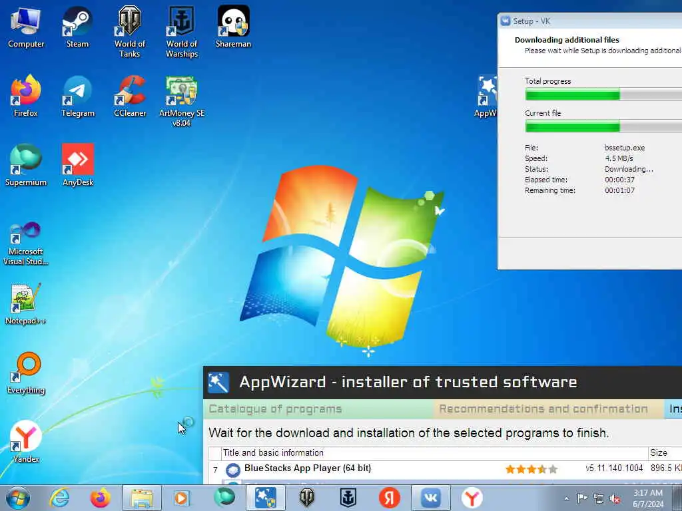Viewport: 682px width, 511px height.
Task: Open the Computer desktop icon
Action: 26,27
